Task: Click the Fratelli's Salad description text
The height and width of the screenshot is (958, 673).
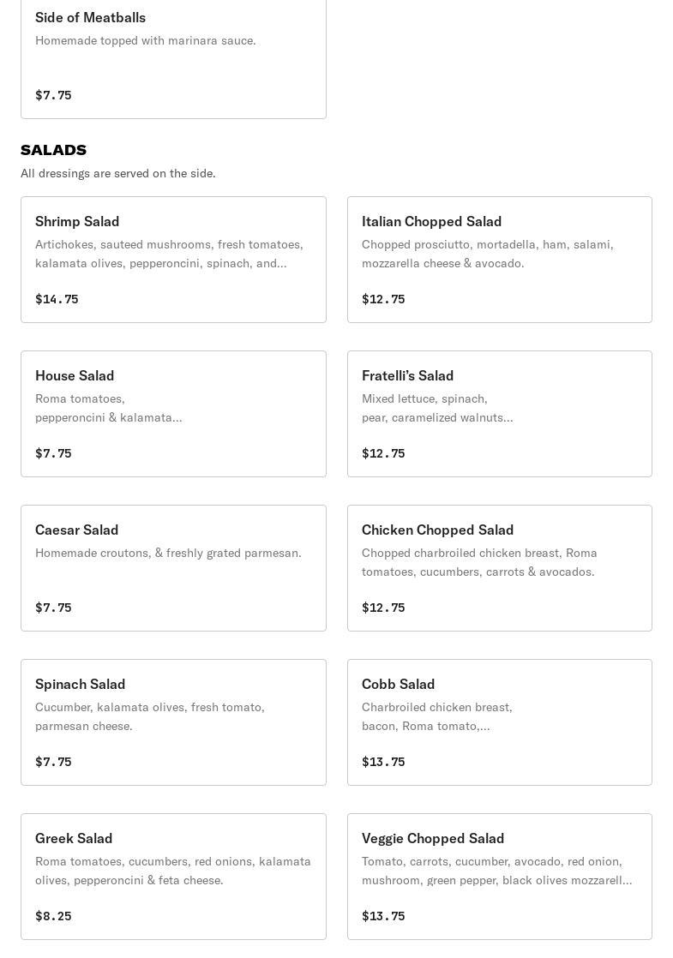Action: click(437, 408)
